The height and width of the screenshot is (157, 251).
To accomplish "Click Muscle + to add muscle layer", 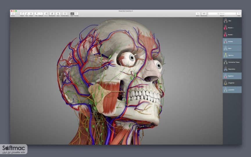I will click(x=232, y=28).
